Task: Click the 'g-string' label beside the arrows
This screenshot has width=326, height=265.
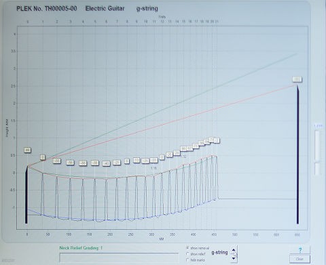Action: [x=219, y=252]
